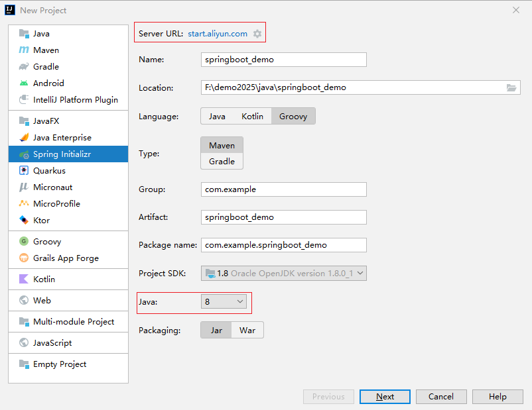This screenshot has width=532, height=410.
Task: Choose Maven as build type
Action: coord(222,145)
